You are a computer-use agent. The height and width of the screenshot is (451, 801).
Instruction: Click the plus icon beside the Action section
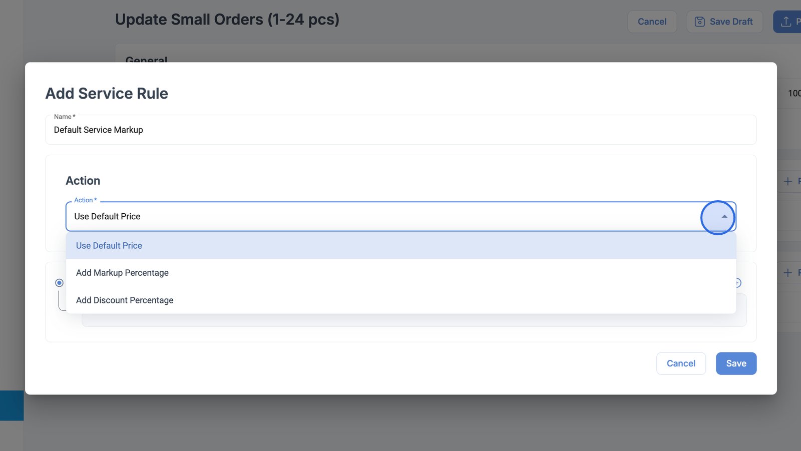[787, 181]
